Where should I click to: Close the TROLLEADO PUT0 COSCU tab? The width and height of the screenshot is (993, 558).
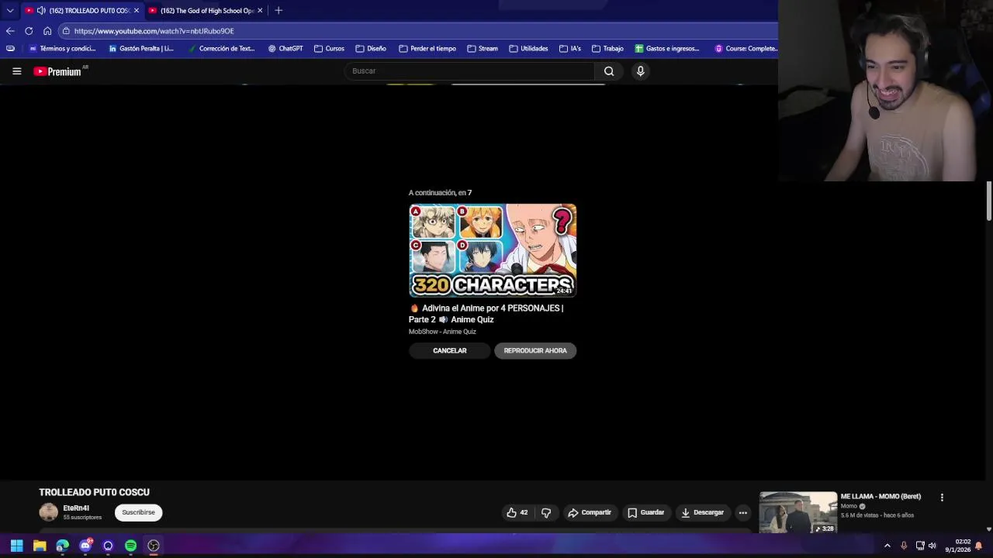137,10
